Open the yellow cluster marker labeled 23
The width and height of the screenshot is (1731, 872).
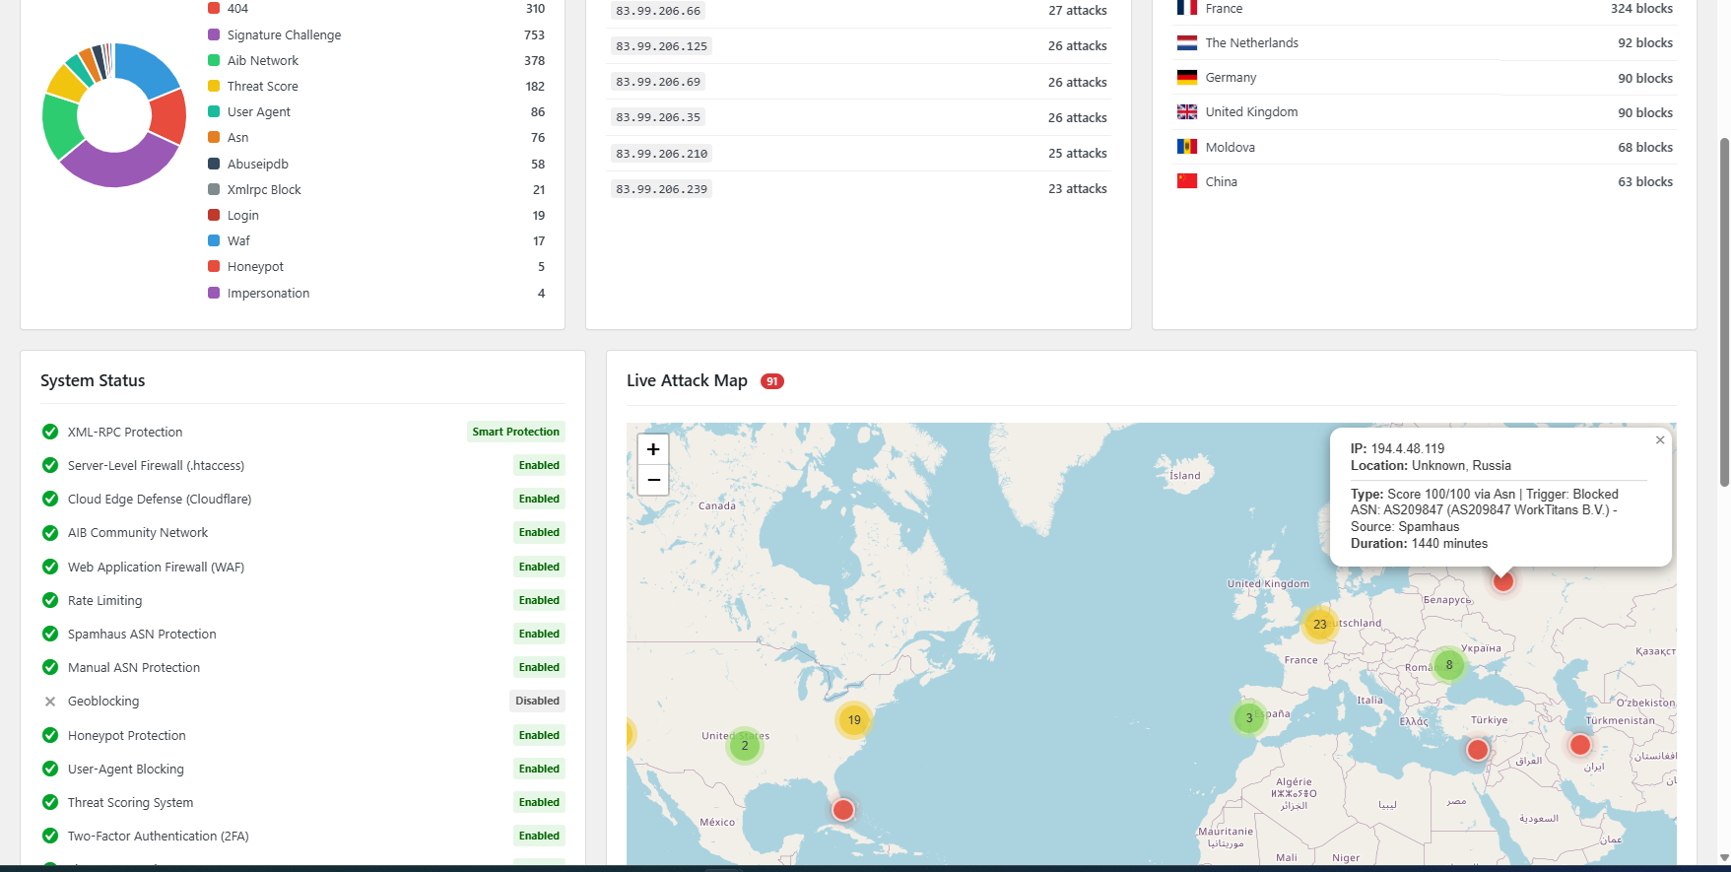(1319, 625)
